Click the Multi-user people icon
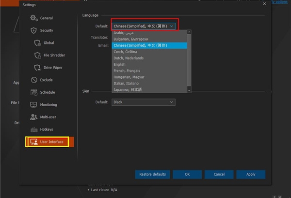 (x=34, y=117)
